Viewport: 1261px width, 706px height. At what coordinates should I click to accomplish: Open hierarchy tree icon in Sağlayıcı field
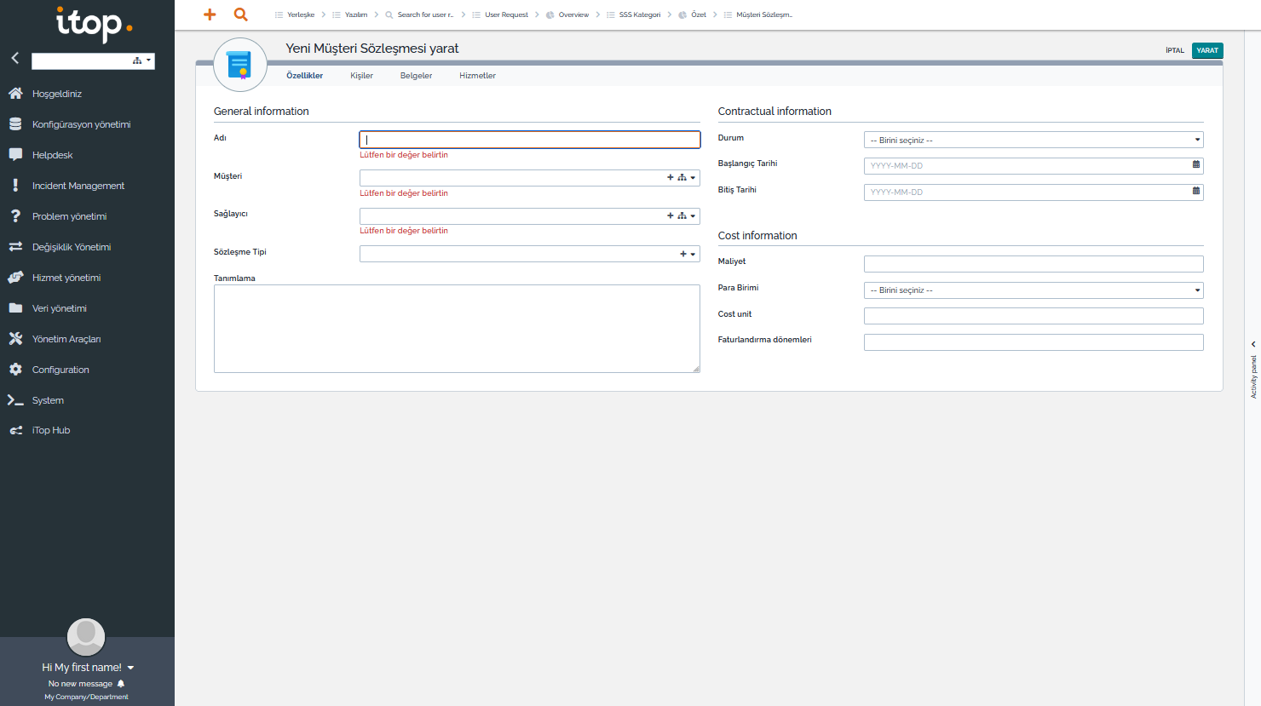tap(682, 216)
